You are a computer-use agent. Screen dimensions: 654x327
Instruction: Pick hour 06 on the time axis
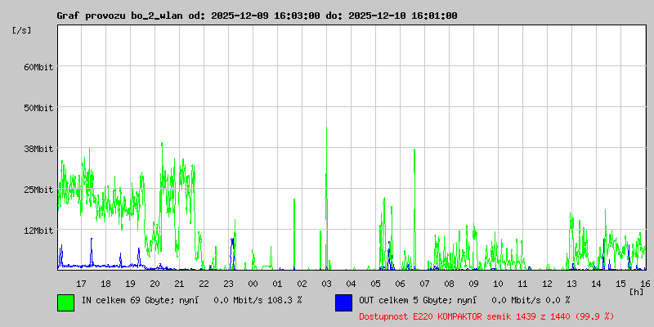(400, 283)
